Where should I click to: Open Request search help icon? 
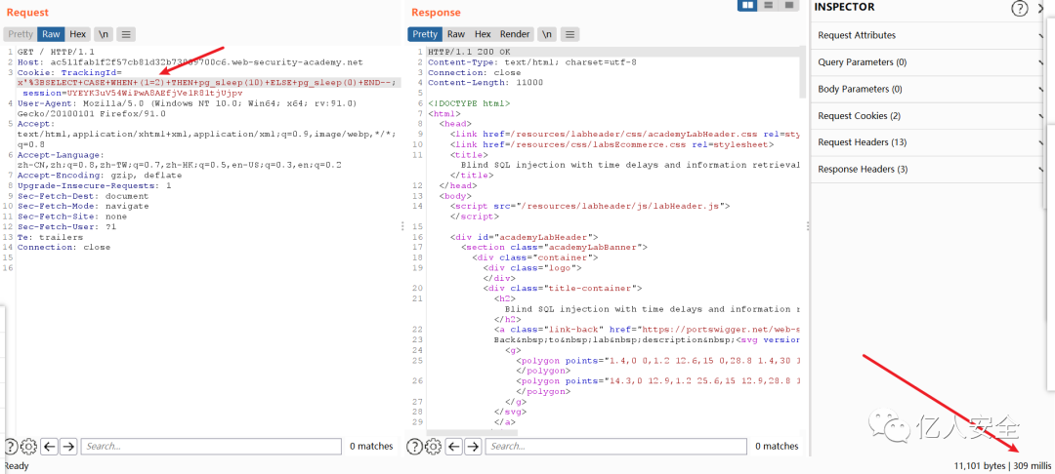(11, 446)
